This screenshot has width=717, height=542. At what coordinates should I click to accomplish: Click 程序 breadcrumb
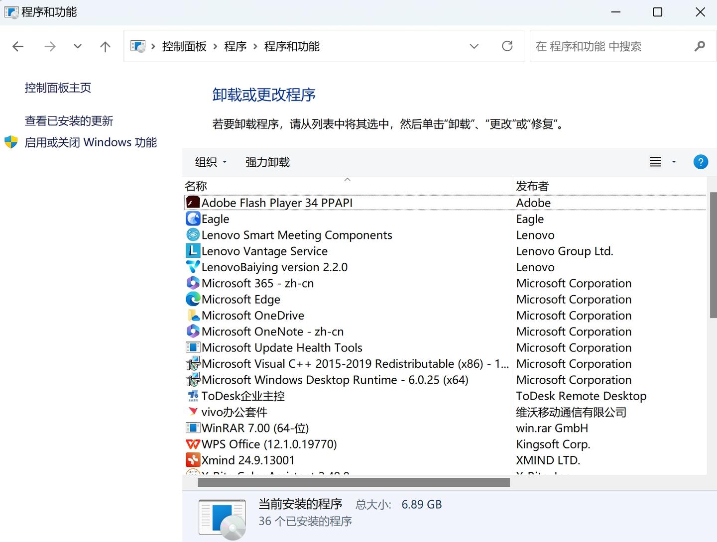click(x=236, y=46)
